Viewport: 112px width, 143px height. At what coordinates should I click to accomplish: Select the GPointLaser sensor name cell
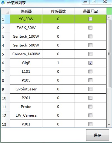(x=26, y=89)
